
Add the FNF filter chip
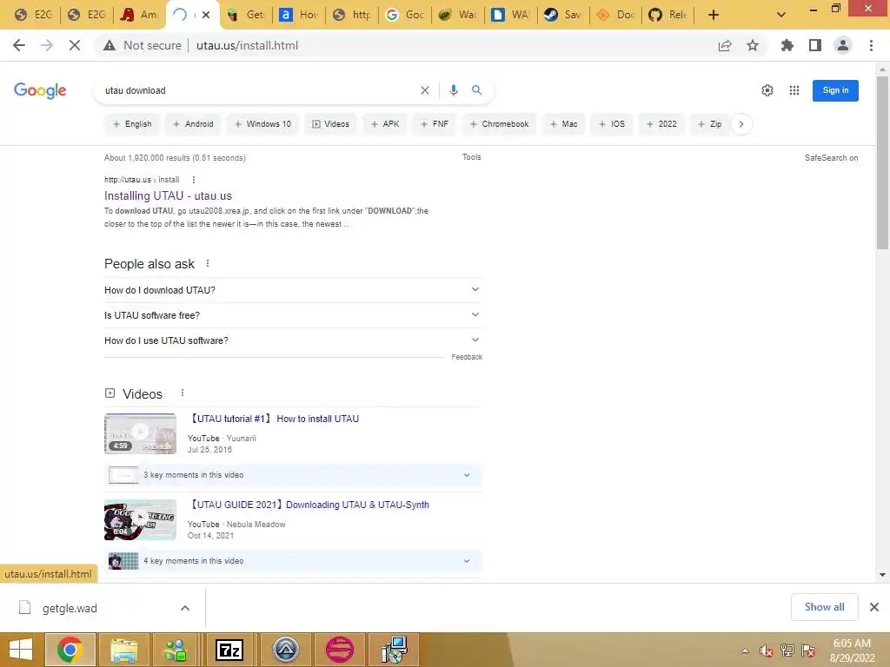[x=435, y=123]
